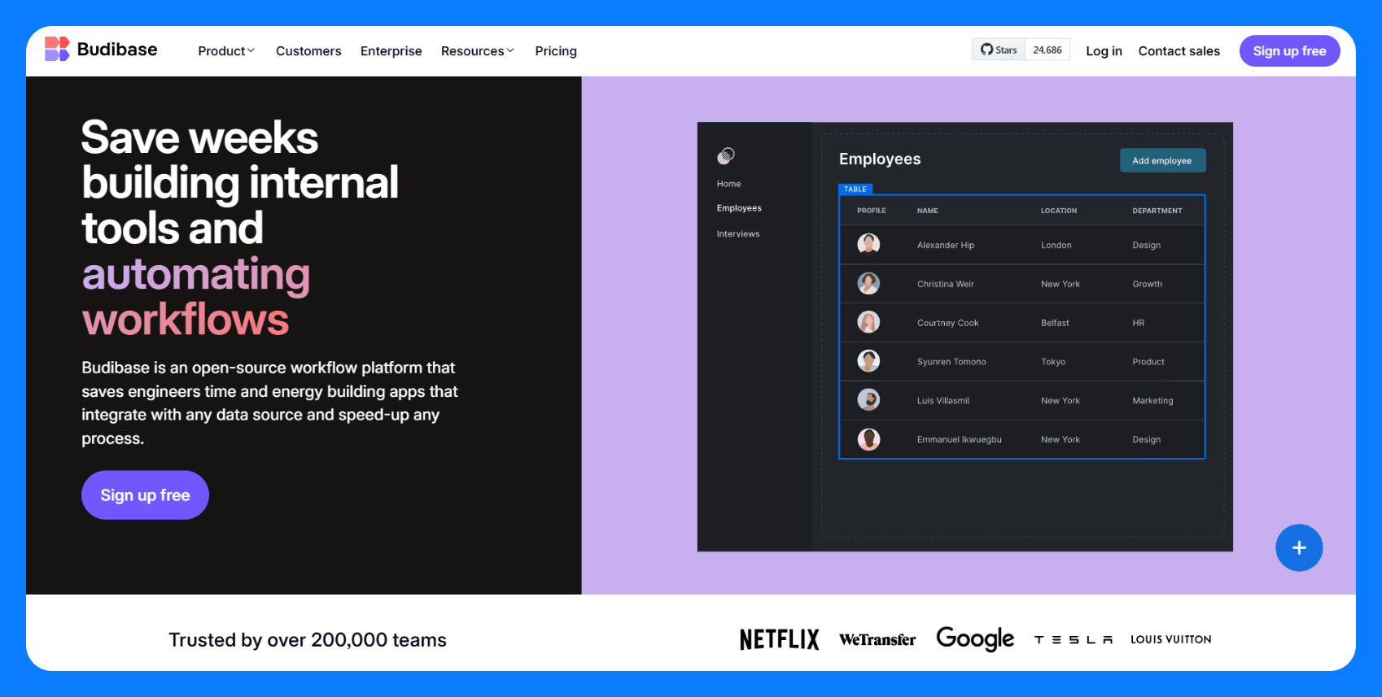1382x697 pixels.
Task: Click the blue plus floating button
Action: pos(1299,547)
